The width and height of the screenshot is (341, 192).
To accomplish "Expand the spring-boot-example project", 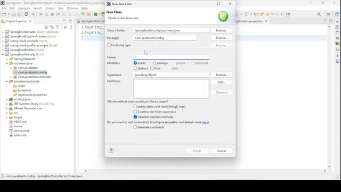I will tap(3, 41).
